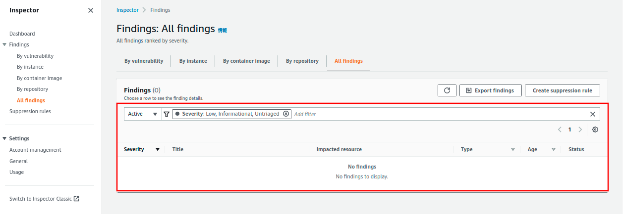Screen dimensions: 623x214
Task: Collapse the Findings tree section
Action: [4, 44]
